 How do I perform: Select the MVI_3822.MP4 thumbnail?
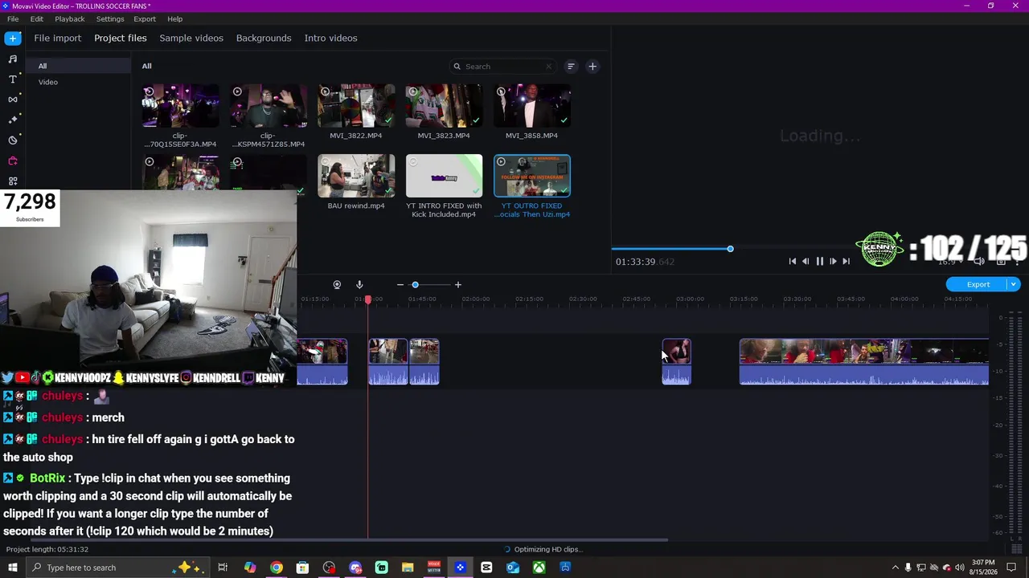[x=356, y=106]
